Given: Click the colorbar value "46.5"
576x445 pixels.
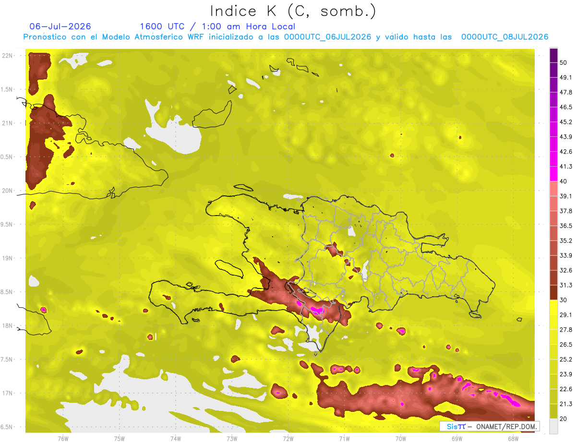Looking at the screenshot, I should coord(565,107).
